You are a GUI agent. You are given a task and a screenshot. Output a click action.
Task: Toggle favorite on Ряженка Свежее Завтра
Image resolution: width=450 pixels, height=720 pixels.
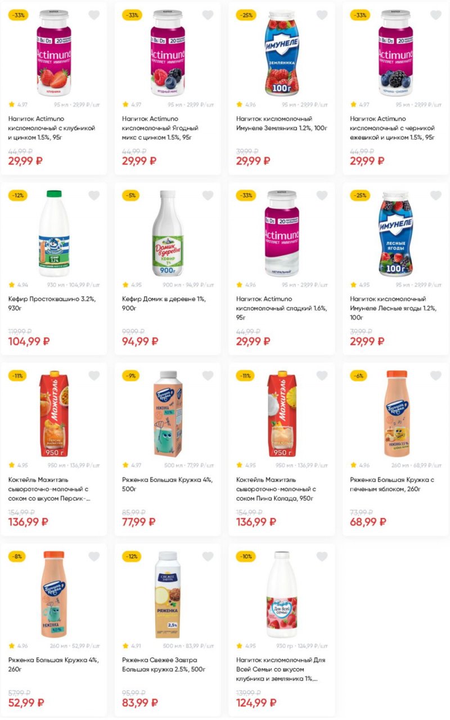(x=208, y=556)
